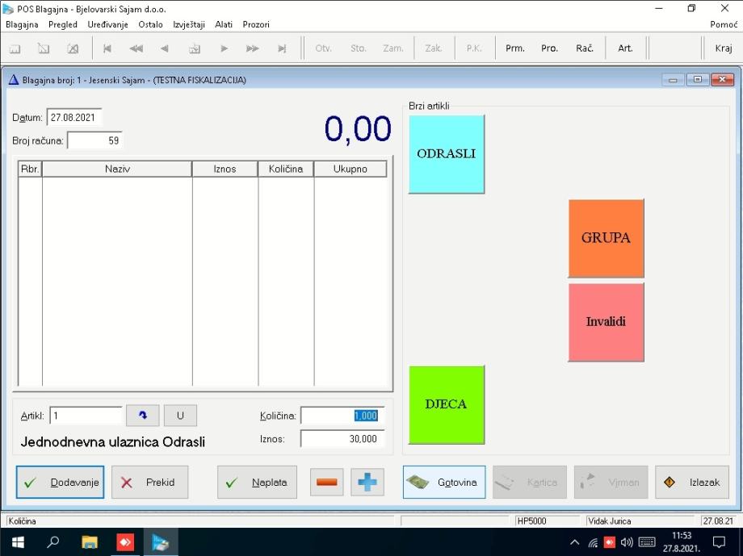This screenshot has width=743, height=556.
Task: Click the third toolbar crossed-document icon
Action: 73,48
